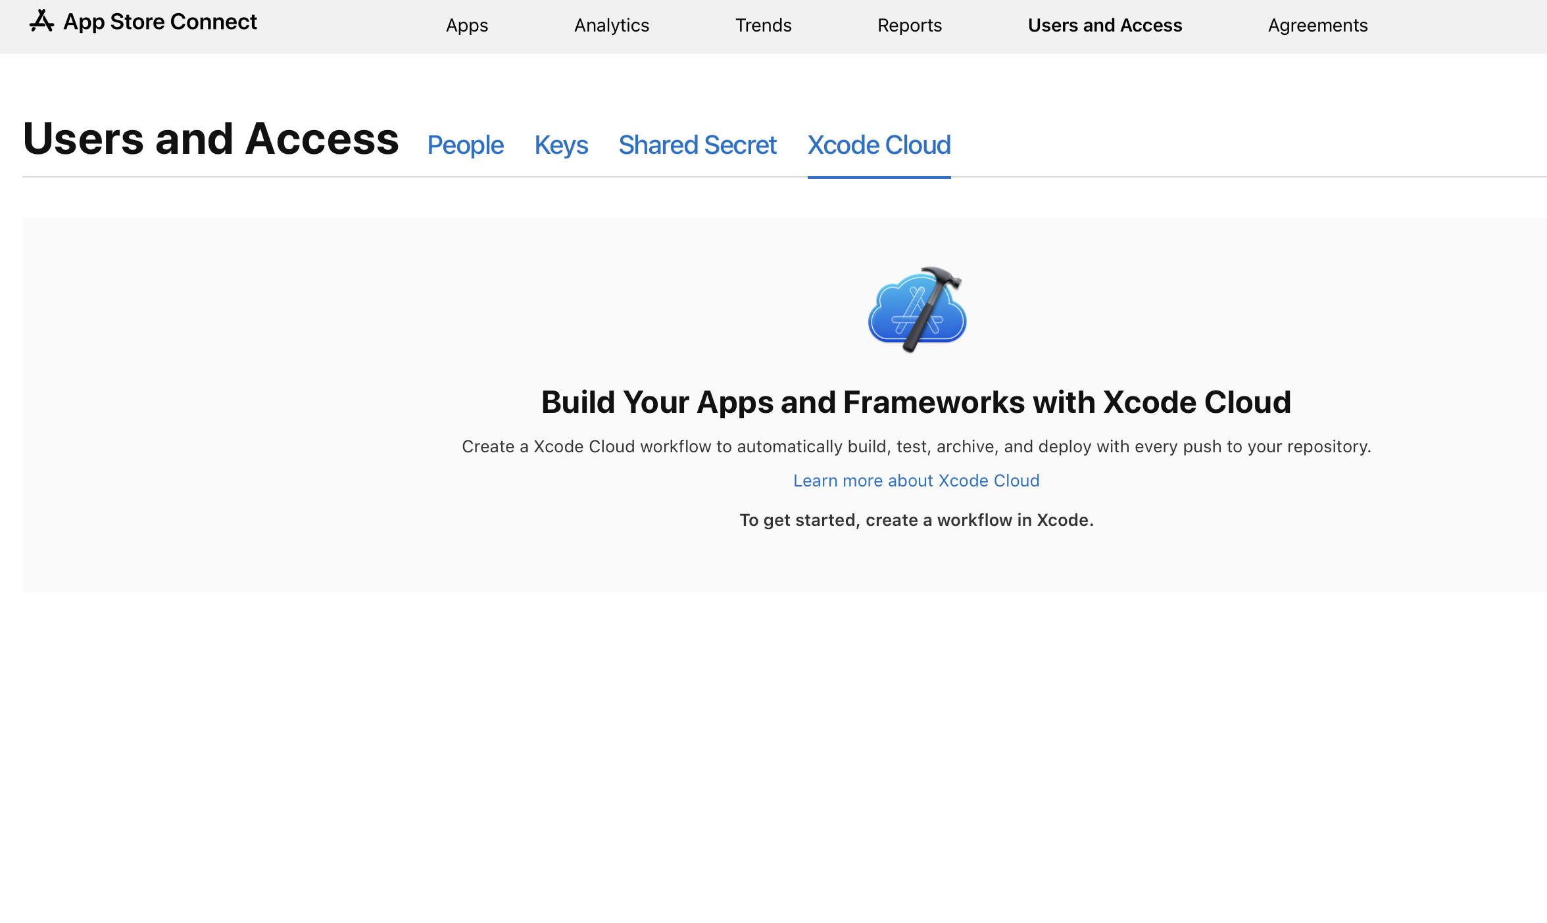
Task: Open the App Store Connect home title
Action: click(160, 22)
